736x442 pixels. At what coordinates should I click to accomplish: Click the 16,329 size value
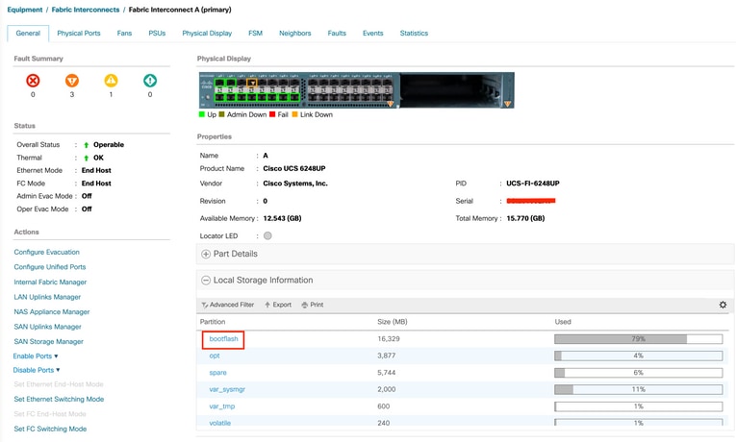tap(389, 339)
